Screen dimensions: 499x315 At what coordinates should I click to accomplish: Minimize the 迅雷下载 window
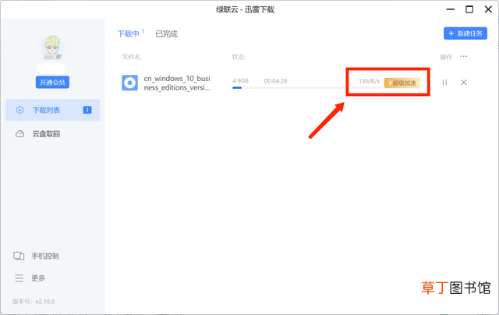pyautogui.click(x=451, y=9)
